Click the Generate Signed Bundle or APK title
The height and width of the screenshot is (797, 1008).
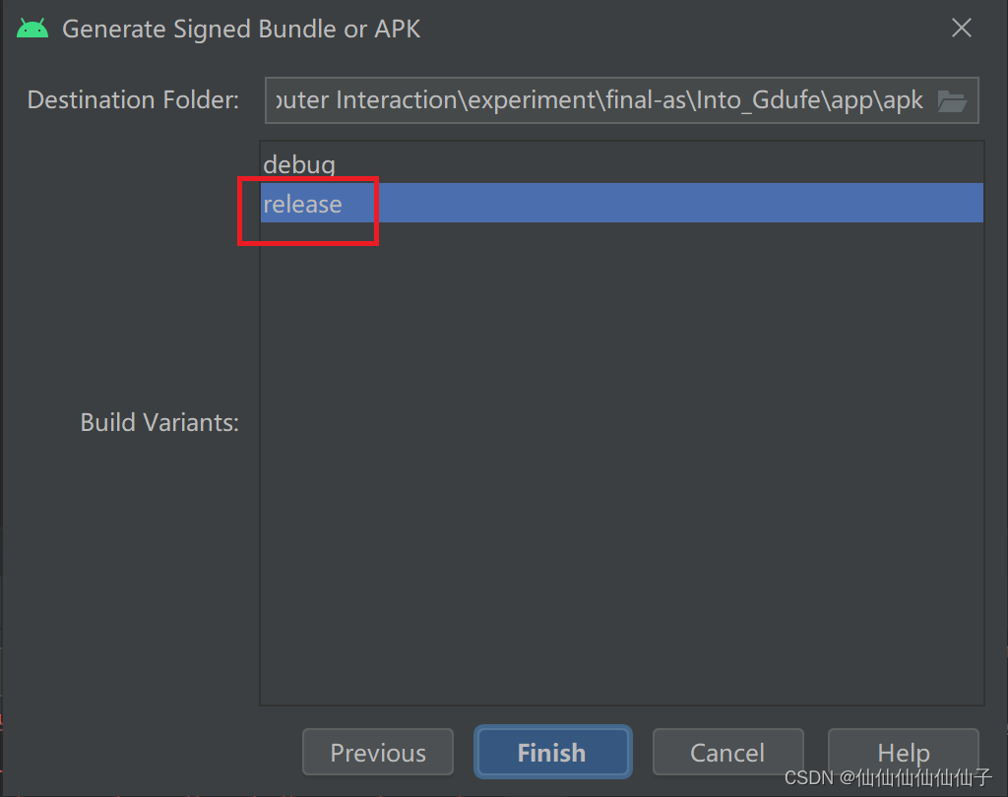point(241,29)
